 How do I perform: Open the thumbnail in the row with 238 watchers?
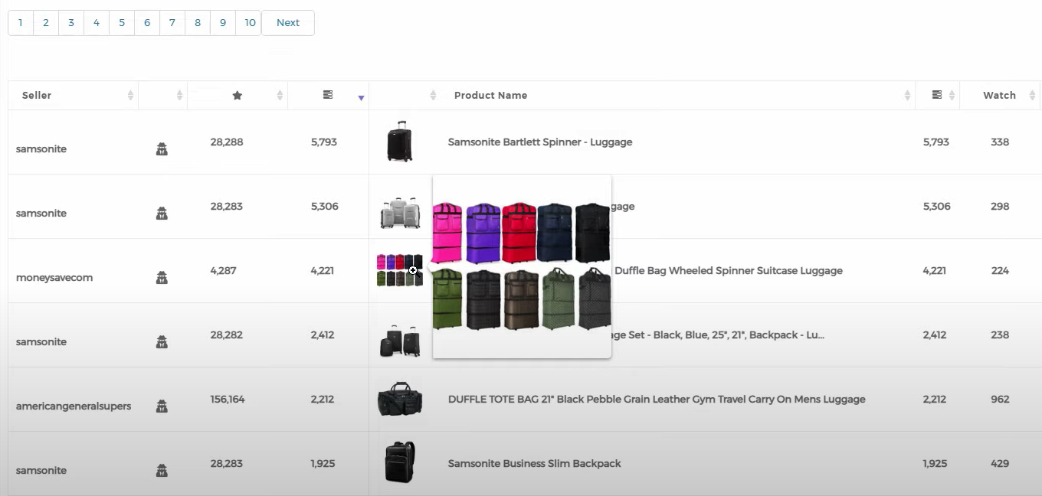point(400,340)
